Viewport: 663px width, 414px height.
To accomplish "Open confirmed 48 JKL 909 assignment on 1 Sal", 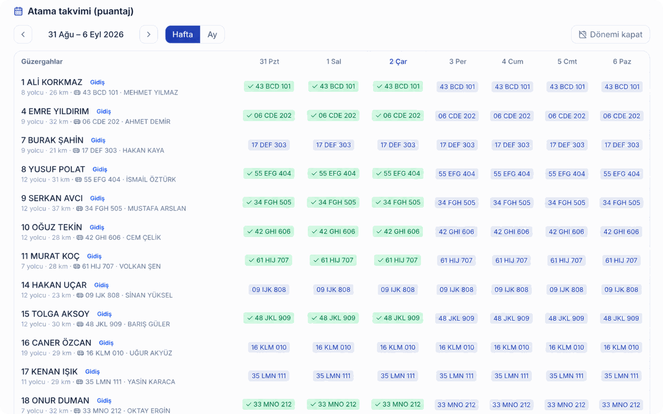I will (x=333, y=318).
